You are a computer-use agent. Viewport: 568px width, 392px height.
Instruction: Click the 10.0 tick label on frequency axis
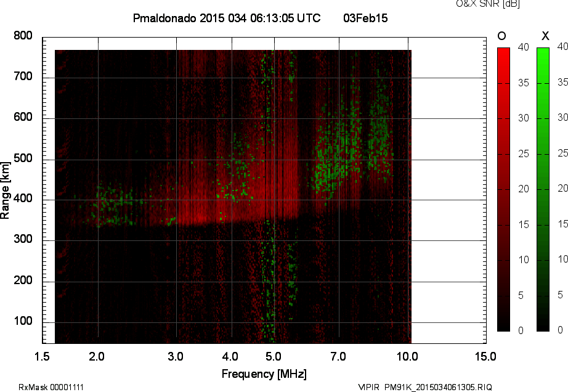[407, 357]
